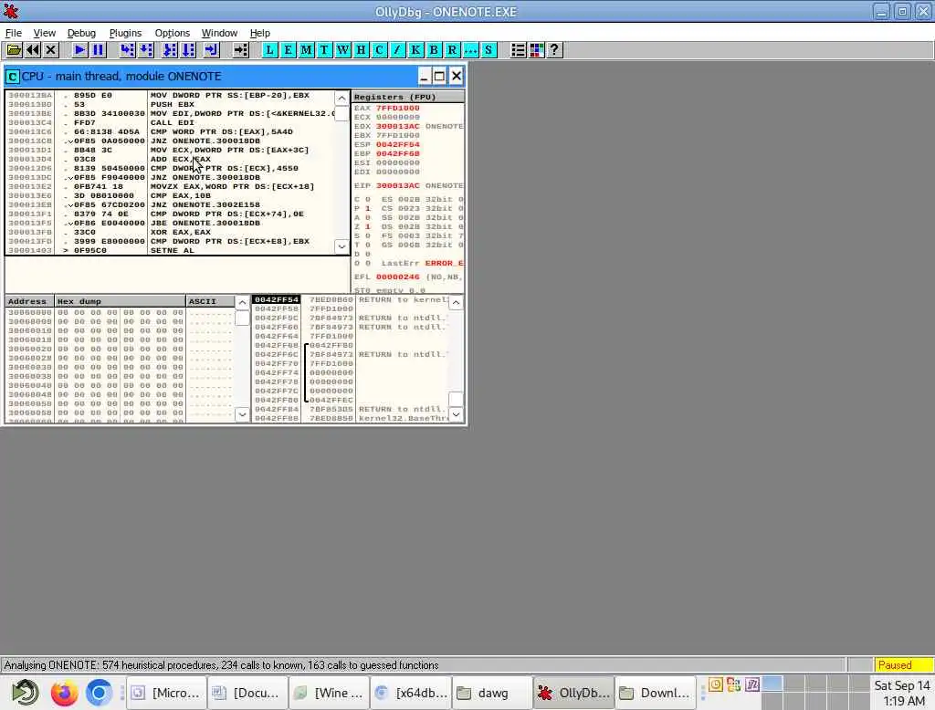935x710 pixels.
Task: Open Call stack with K button
Action: click(x=415, y=50)
